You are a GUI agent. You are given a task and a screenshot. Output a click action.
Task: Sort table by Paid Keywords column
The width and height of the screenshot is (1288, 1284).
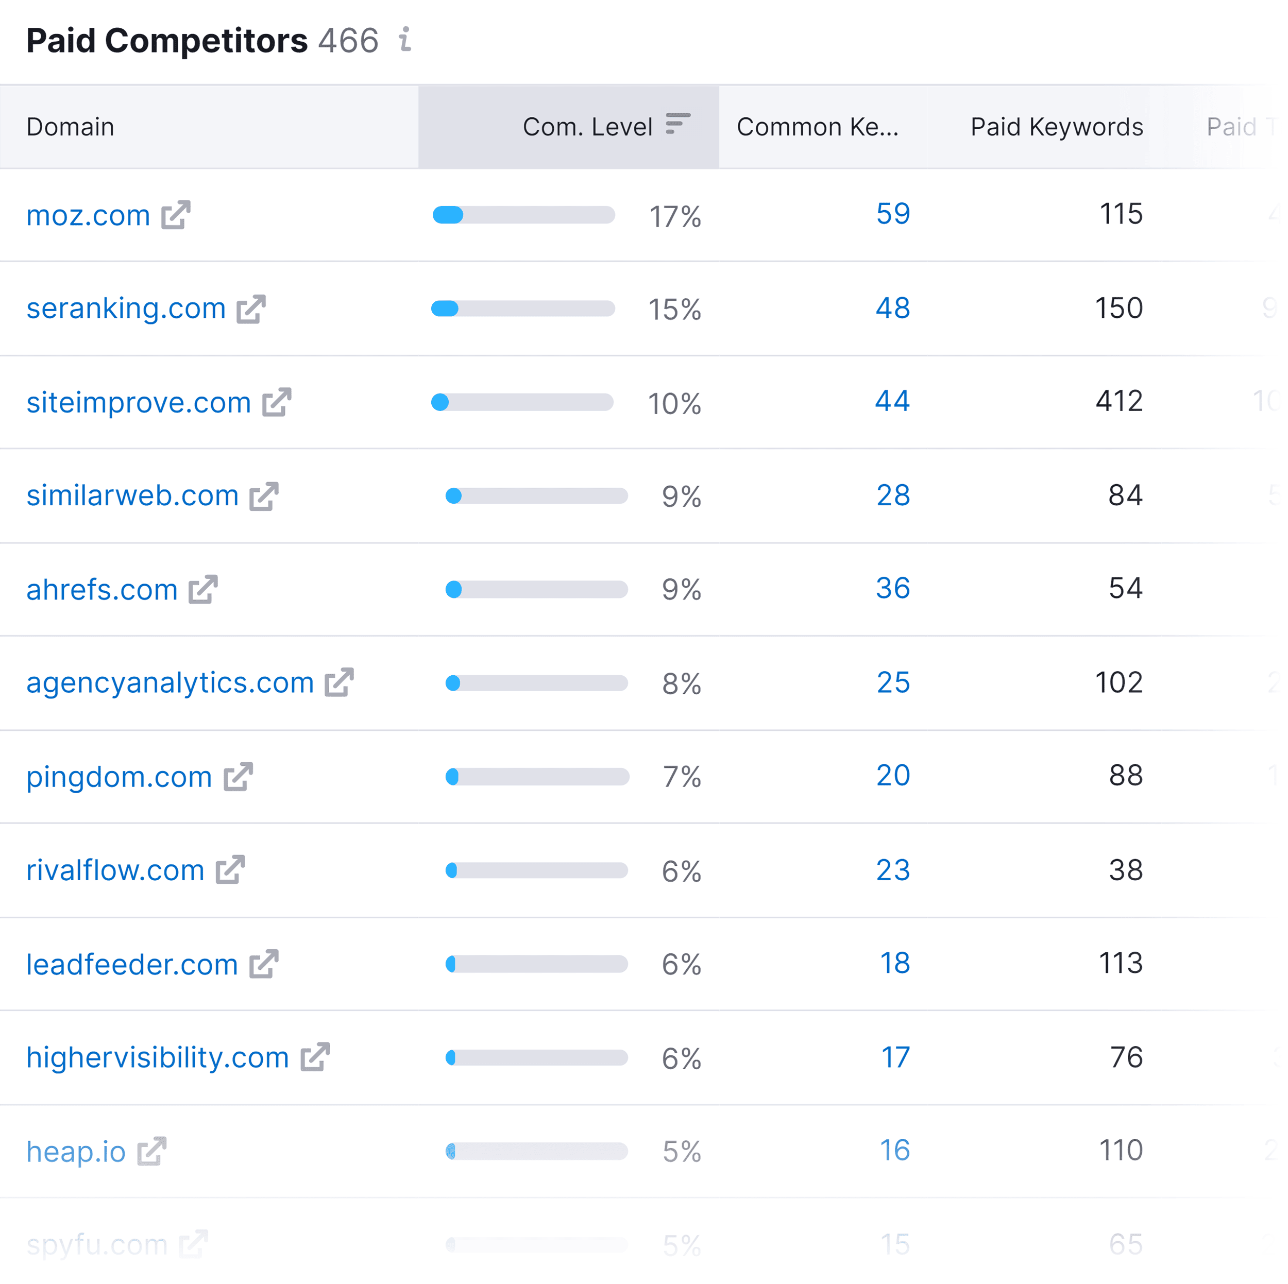1056,127
